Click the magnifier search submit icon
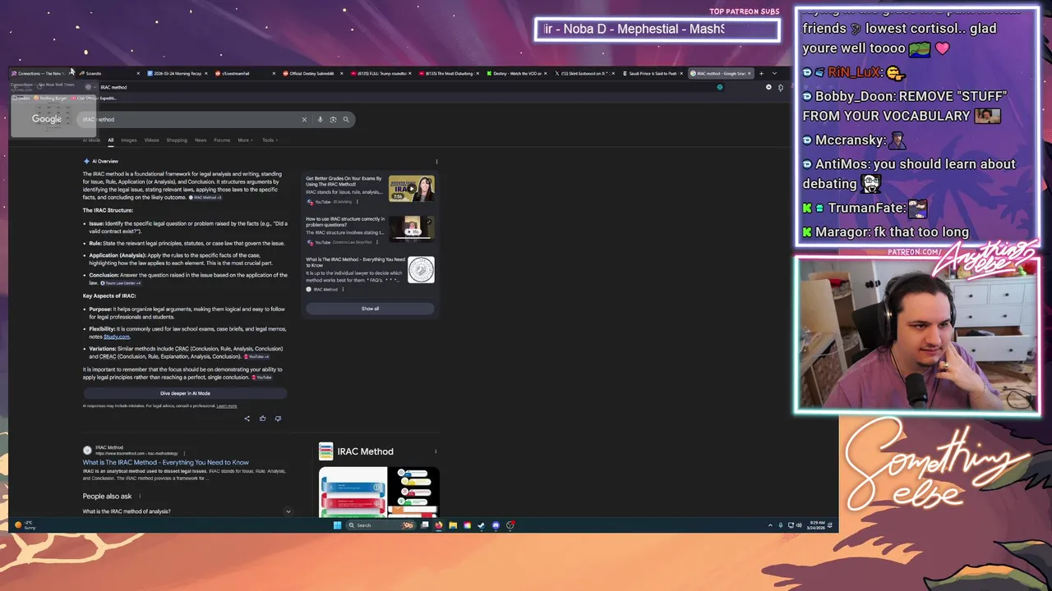 346,120
